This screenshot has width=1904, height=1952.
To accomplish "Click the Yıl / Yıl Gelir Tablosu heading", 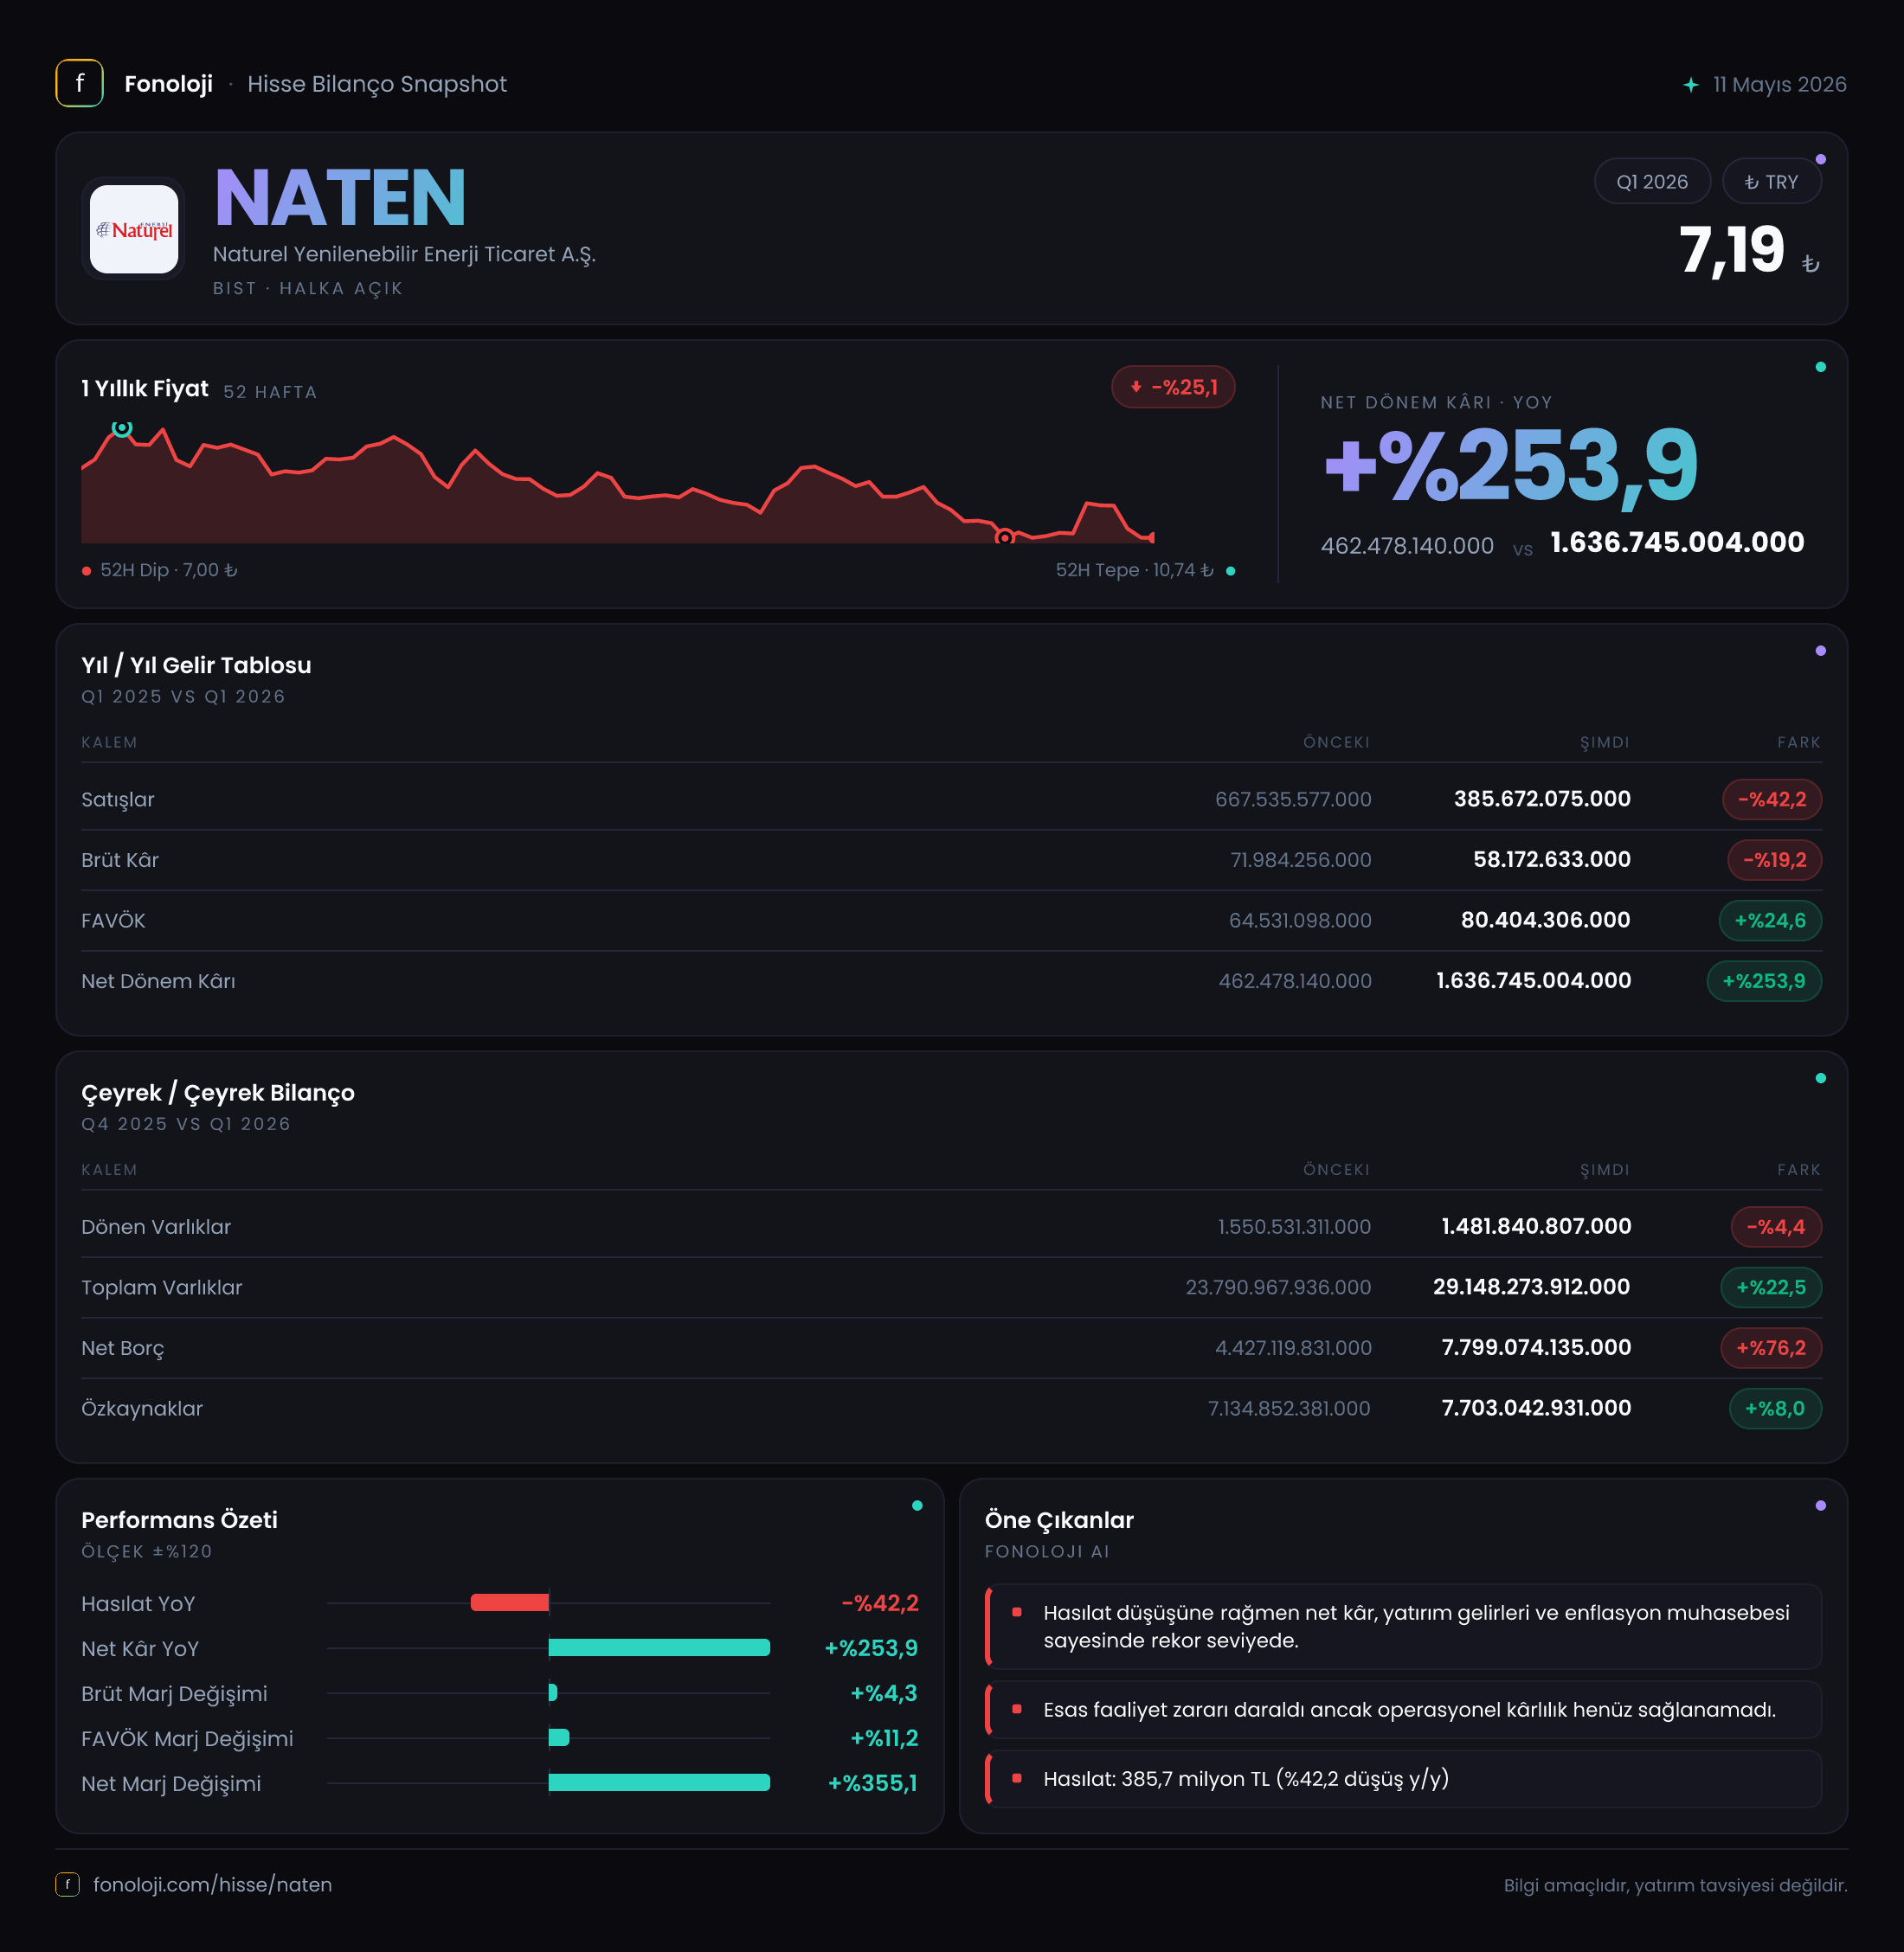I will [196, 665].
